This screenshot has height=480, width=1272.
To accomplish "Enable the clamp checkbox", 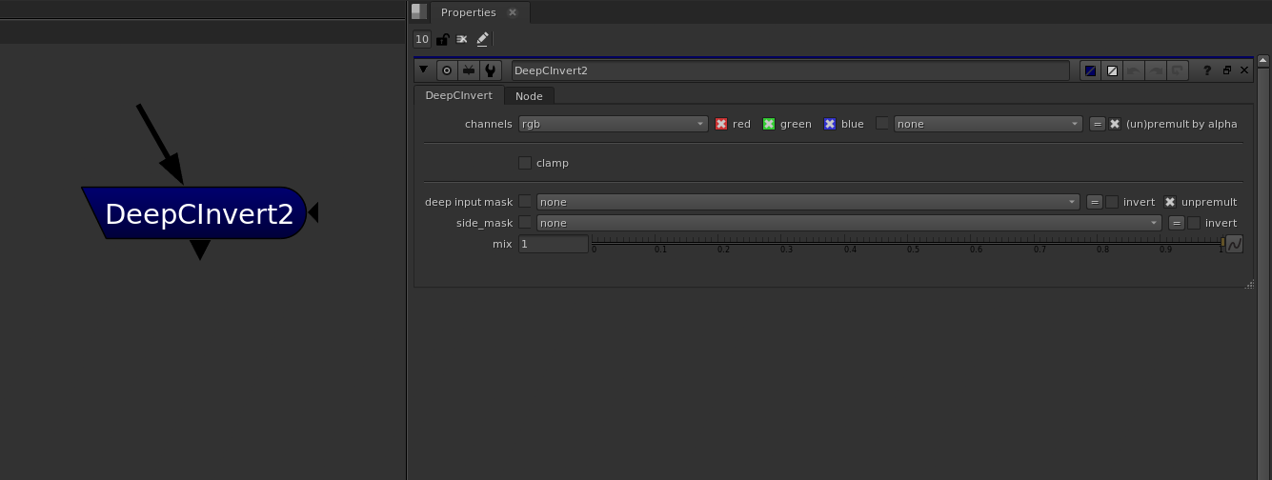I will pyautogui.click(x=525, y=163).
